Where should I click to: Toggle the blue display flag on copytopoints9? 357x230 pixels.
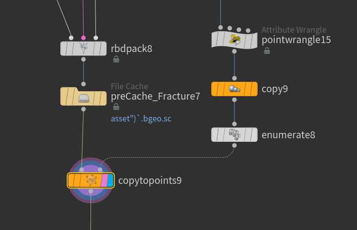[110, 180]
